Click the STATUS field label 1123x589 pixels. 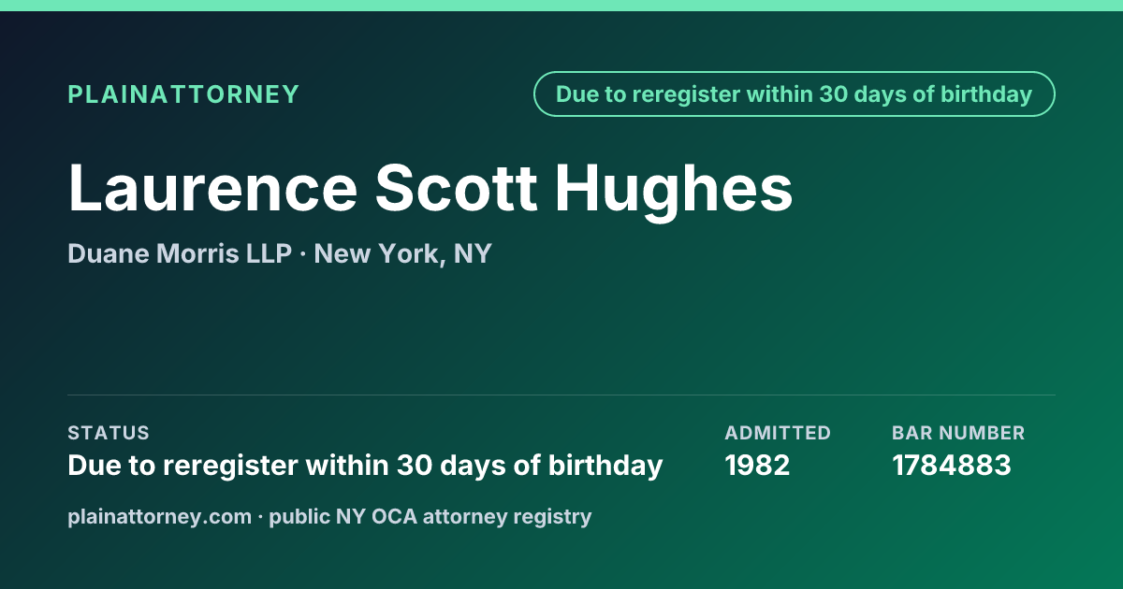tap(109, 433)
